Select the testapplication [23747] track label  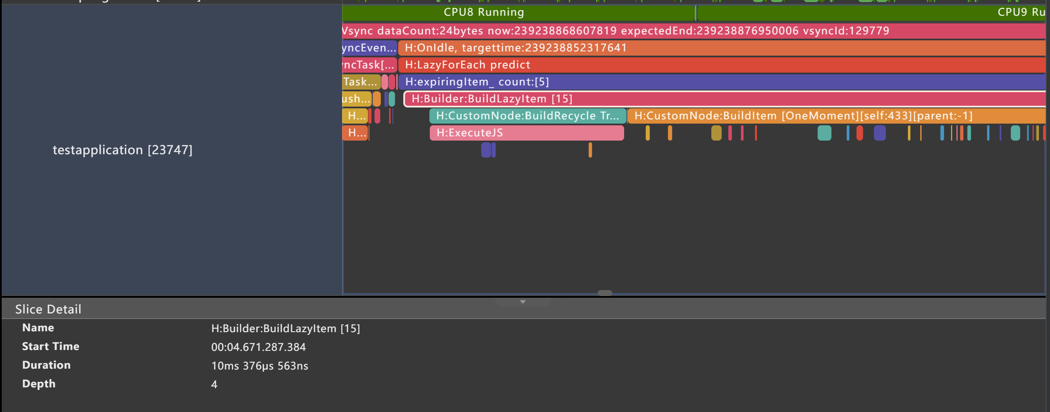pyautogui.click(x=123, y=150)
